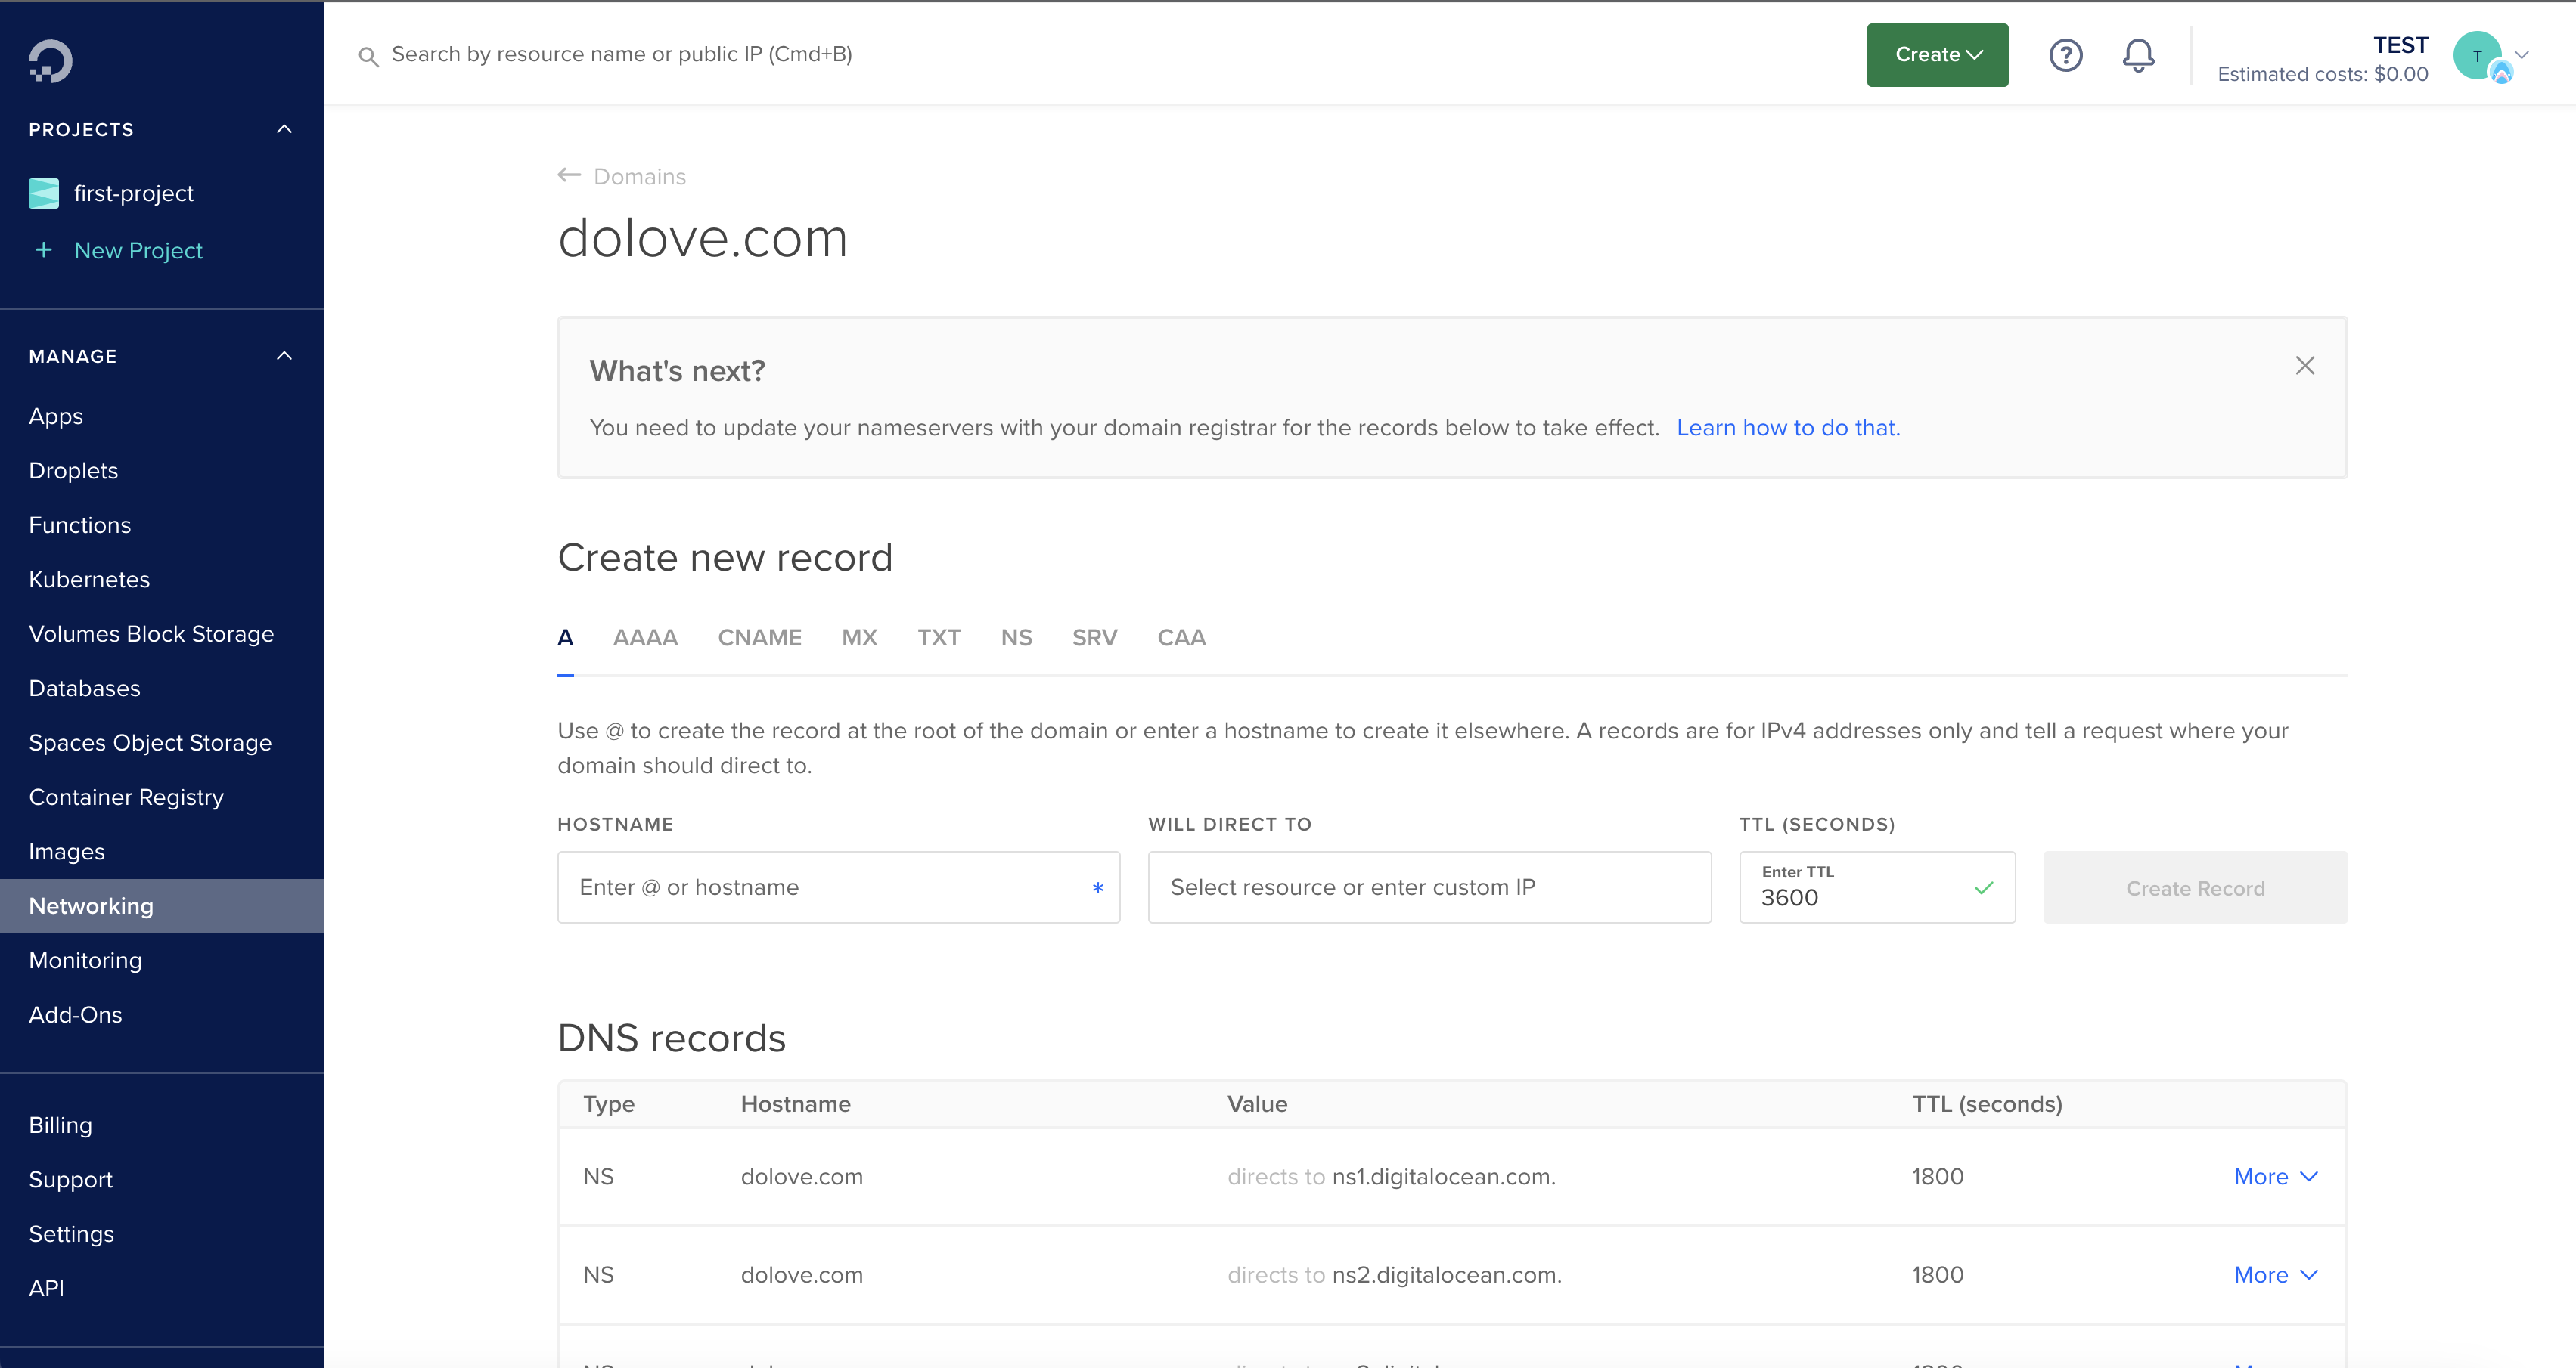The image size is (2576, 1368).
Task: Click the search magnifier icon
Action: (368, 57)
